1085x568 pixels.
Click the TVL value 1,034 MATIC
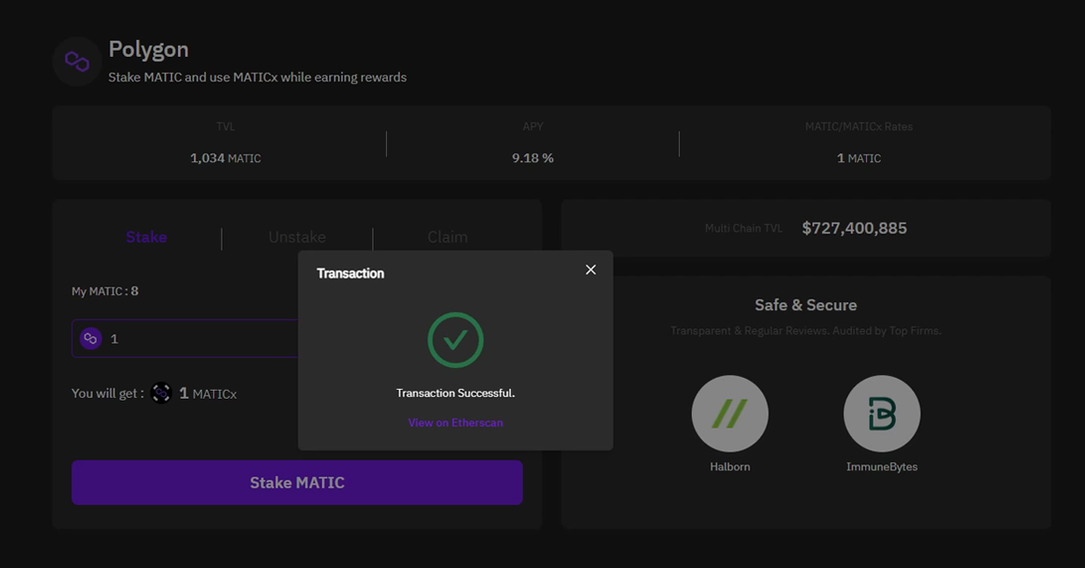225,158
